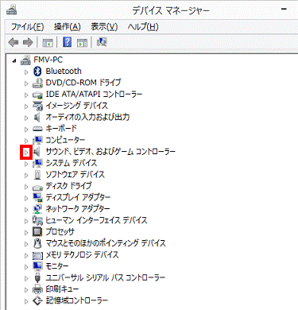Image resolution: width=298 pixels, height=310 pixels.
Task: Expand the Bluetooth category
Action: point(26,72)
